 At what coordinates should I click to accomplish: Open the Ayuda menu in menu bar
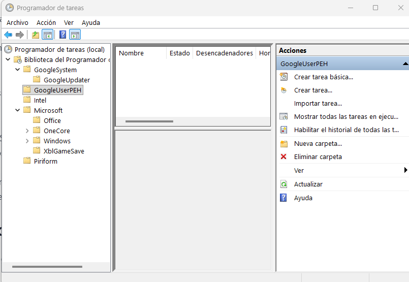[91, 23]
